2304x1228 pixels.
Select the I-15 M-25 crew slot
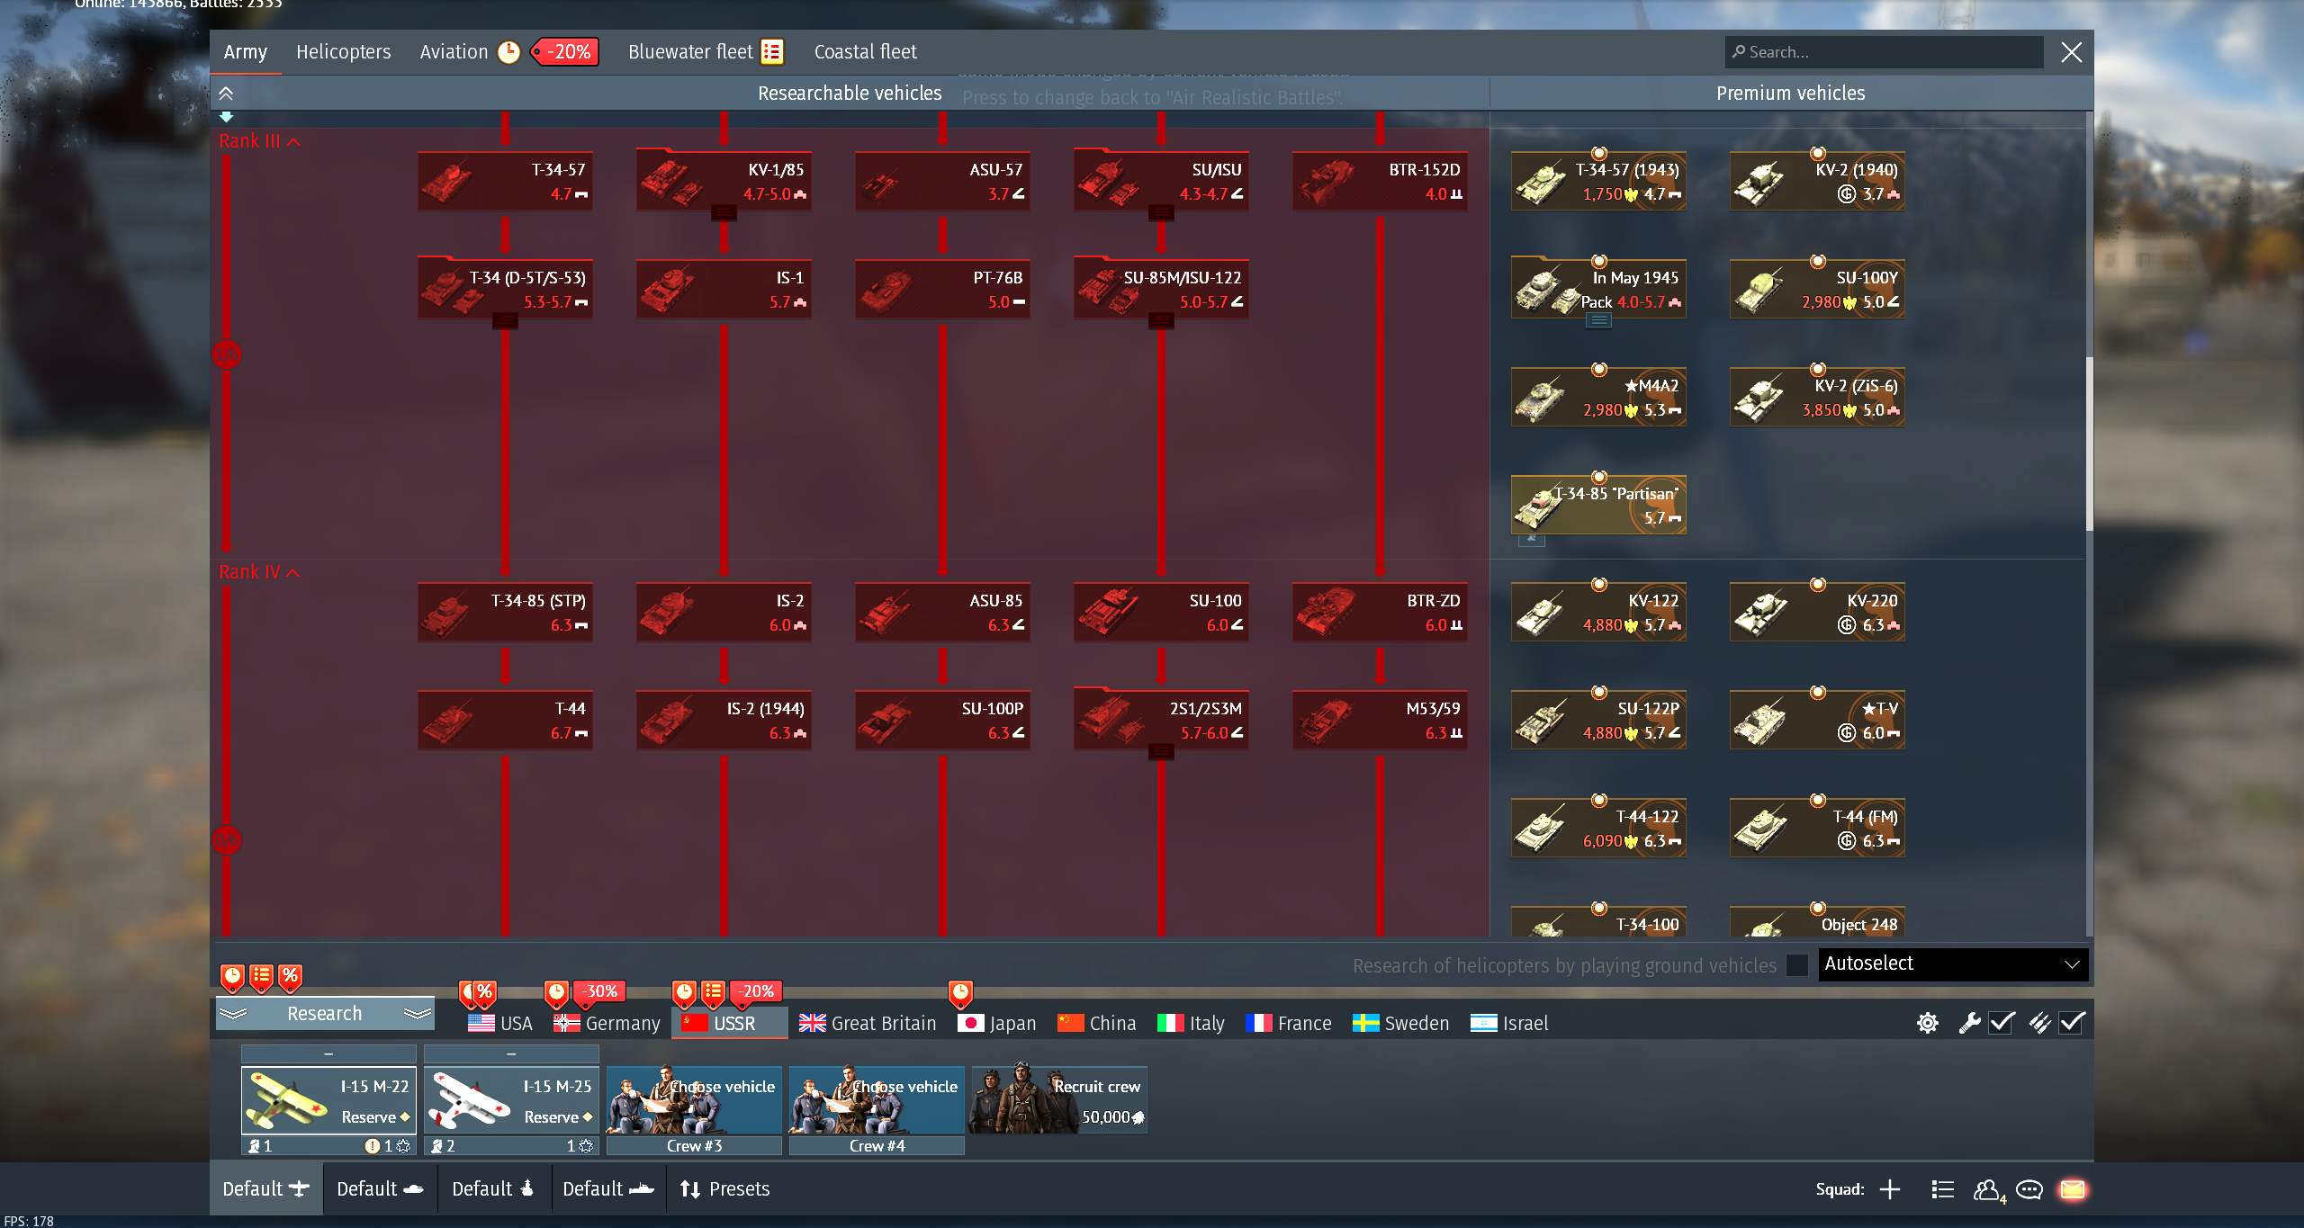click(511, 1100)
